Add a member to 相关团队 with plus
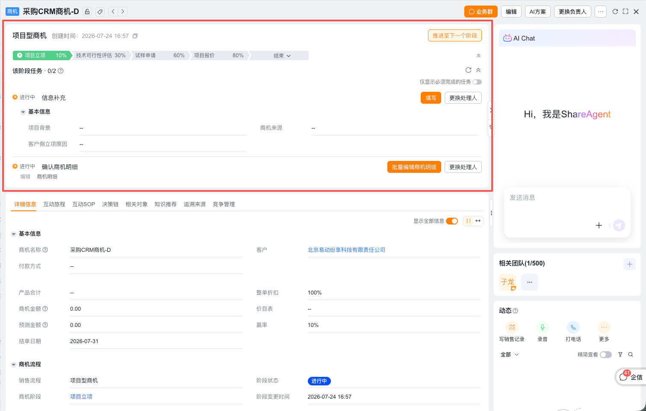 630,264
